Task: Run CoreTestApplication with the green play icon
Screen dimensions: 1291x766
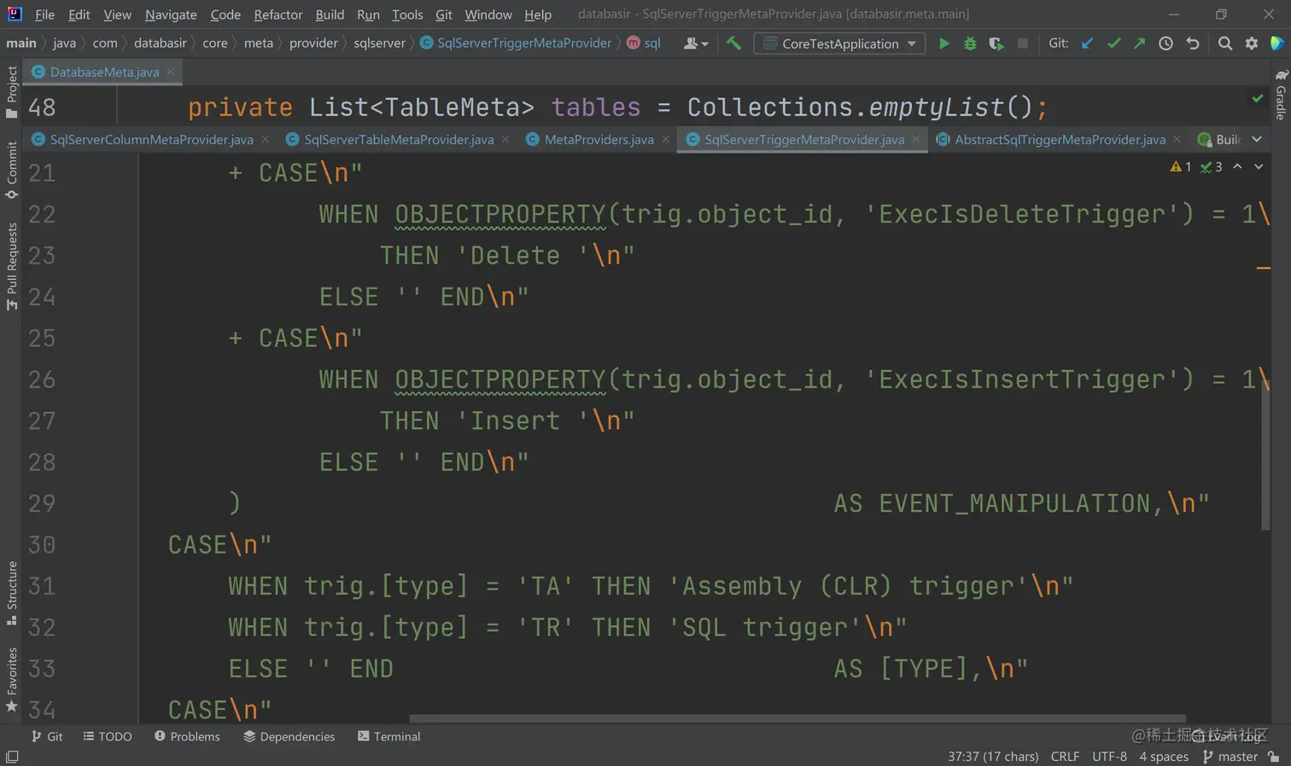Action: (943, 43)
